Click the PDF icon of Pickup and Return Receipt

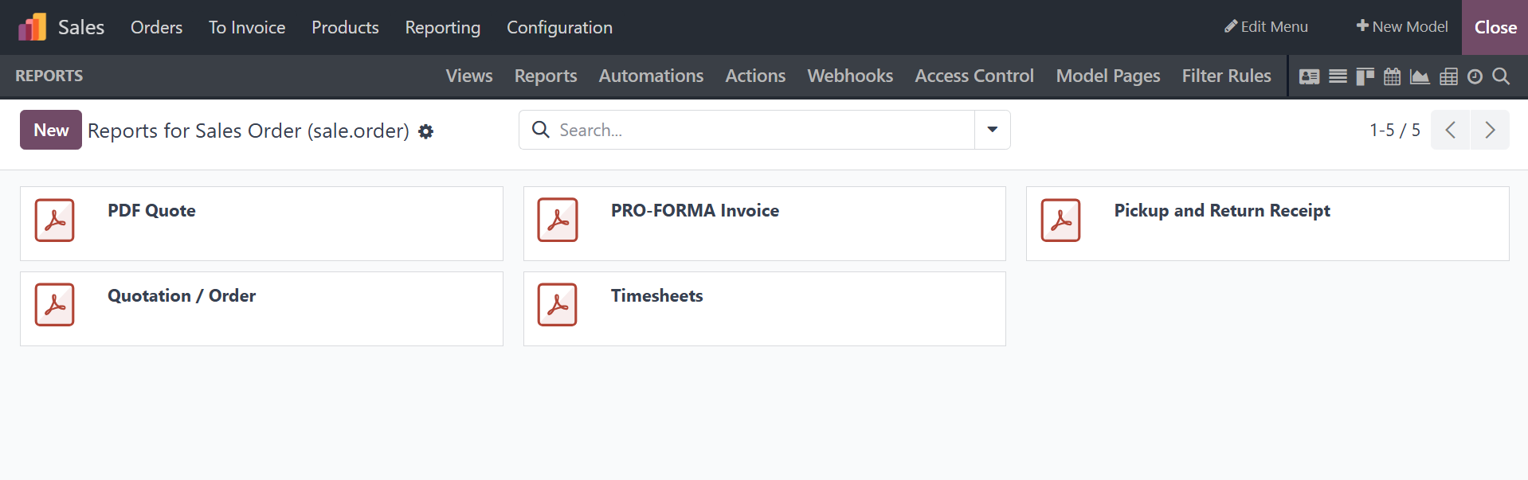tap(1060, 220)
